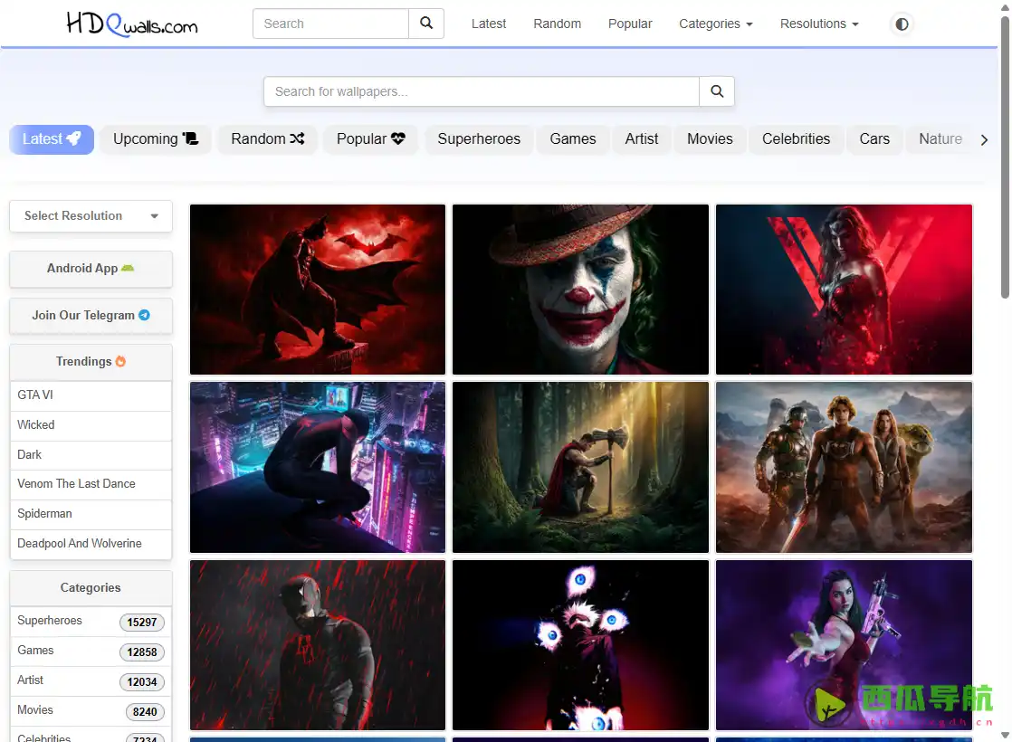Click the HDQwalls.com logo
Screen dimensions: 1012x742
coord(132,24)
